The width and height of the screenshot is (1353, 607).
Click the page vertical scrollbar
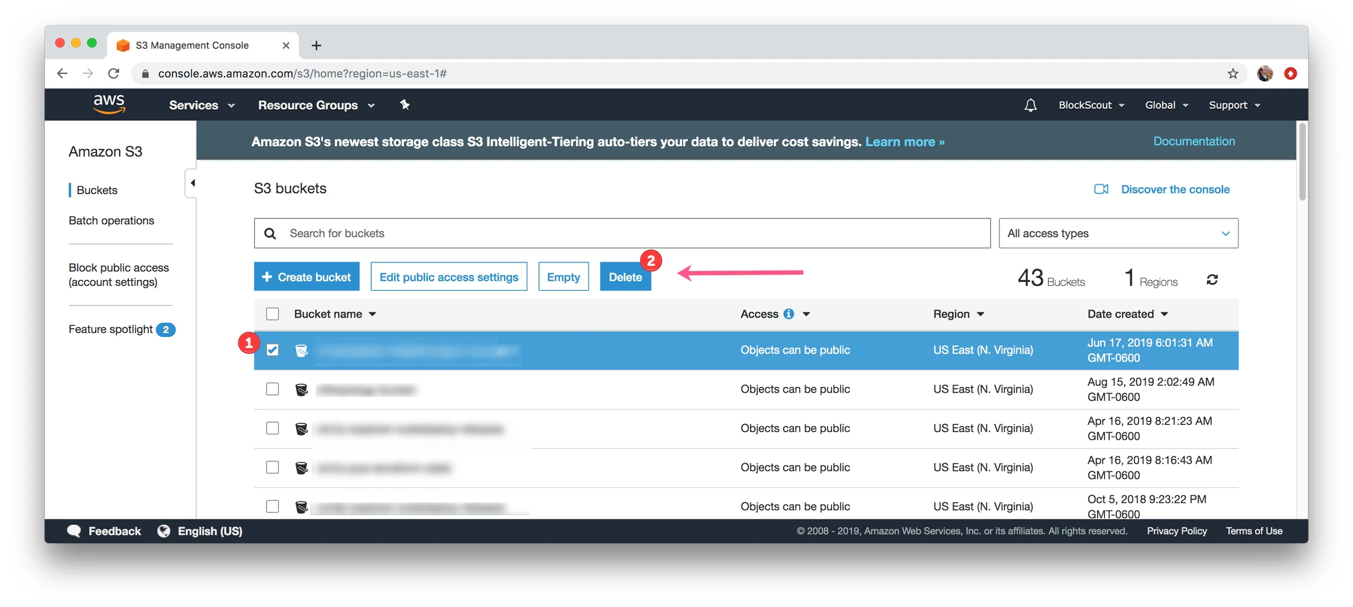pos(1302,161)
